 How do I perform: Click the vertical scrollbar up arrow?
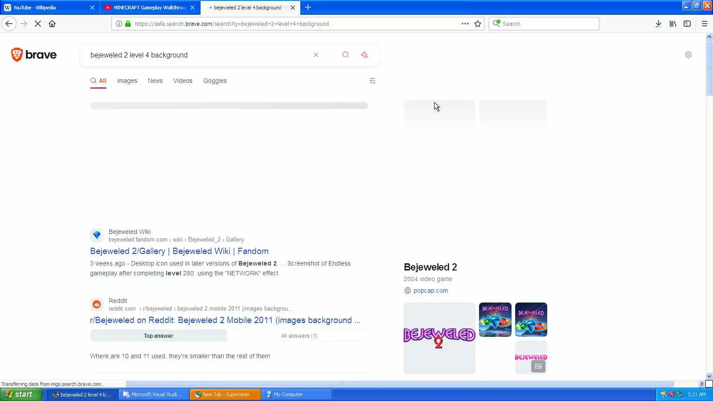click(x=709, y=37)
